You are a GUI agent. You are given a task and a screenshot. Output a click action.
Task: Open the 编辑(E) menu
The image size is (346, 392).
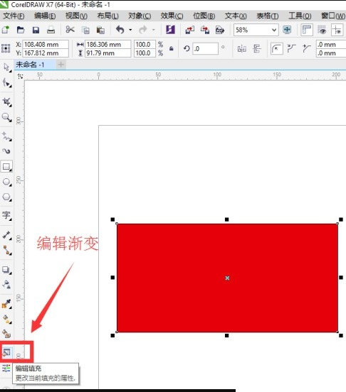[x=45, y=16]
